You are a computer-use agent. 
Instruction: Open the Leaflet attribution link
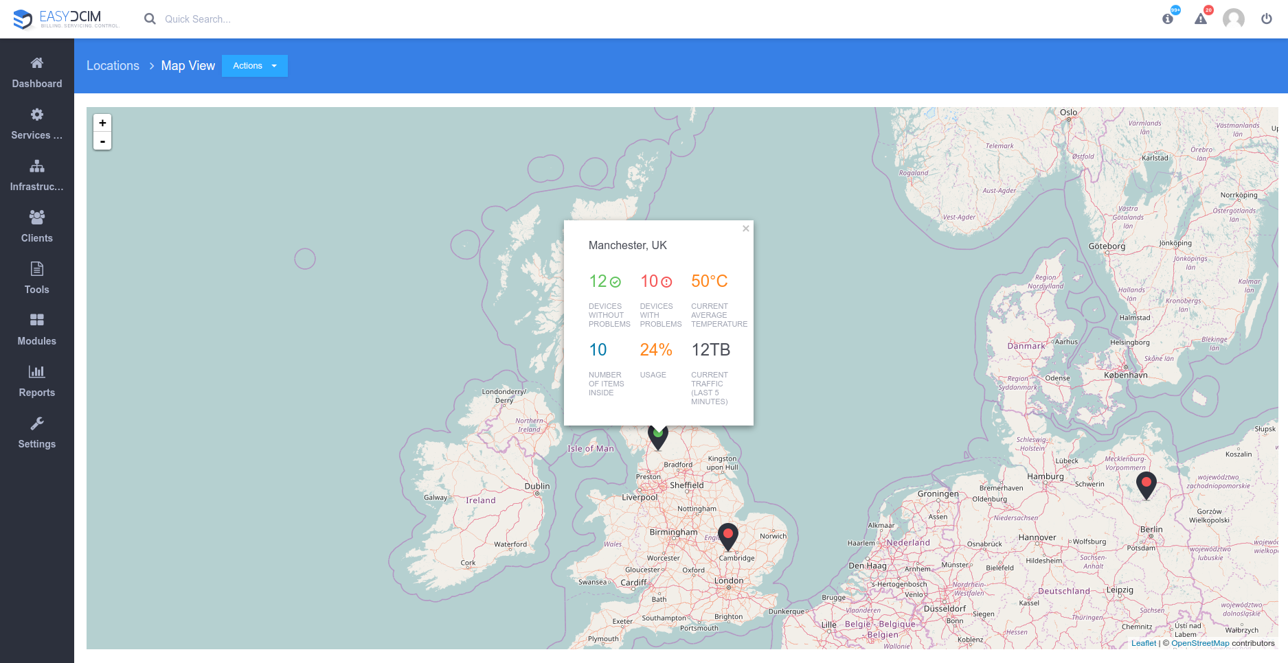click(1144, 643)
